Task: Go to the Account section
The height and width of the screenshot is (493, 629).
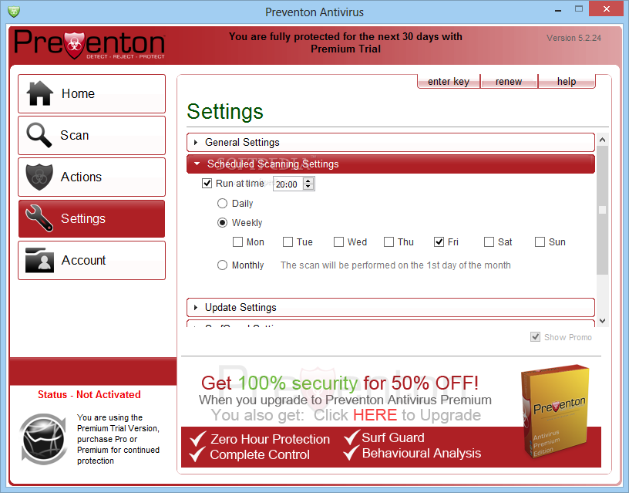Action: point(92,260)
